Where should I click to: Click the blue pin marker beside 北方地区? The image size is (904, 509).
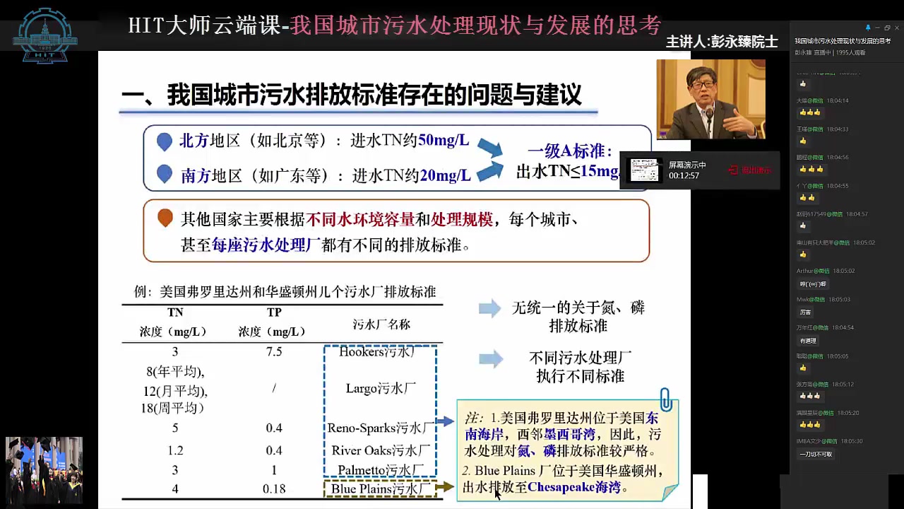click(164, 141)
